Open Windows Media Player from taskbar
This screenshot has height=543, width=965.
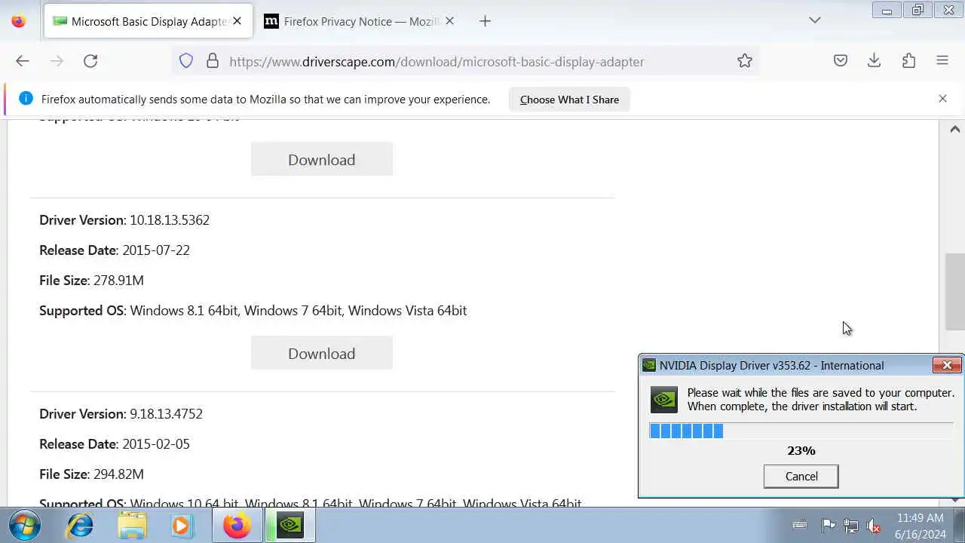(181, 525)
